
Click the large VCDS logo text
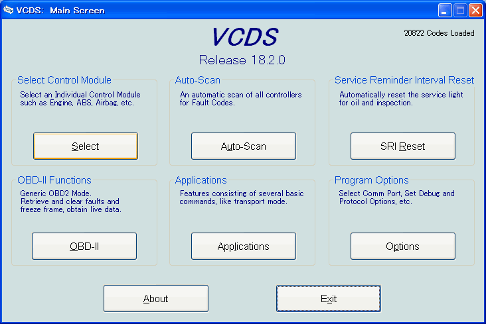pyautogui.click(x=245, y=37)
